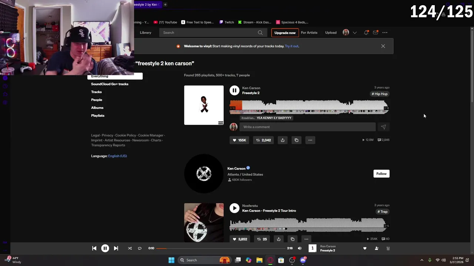Select the # Hip Hop tag
474x266 pixels.
pyautogui.click(x=380, y=94)
